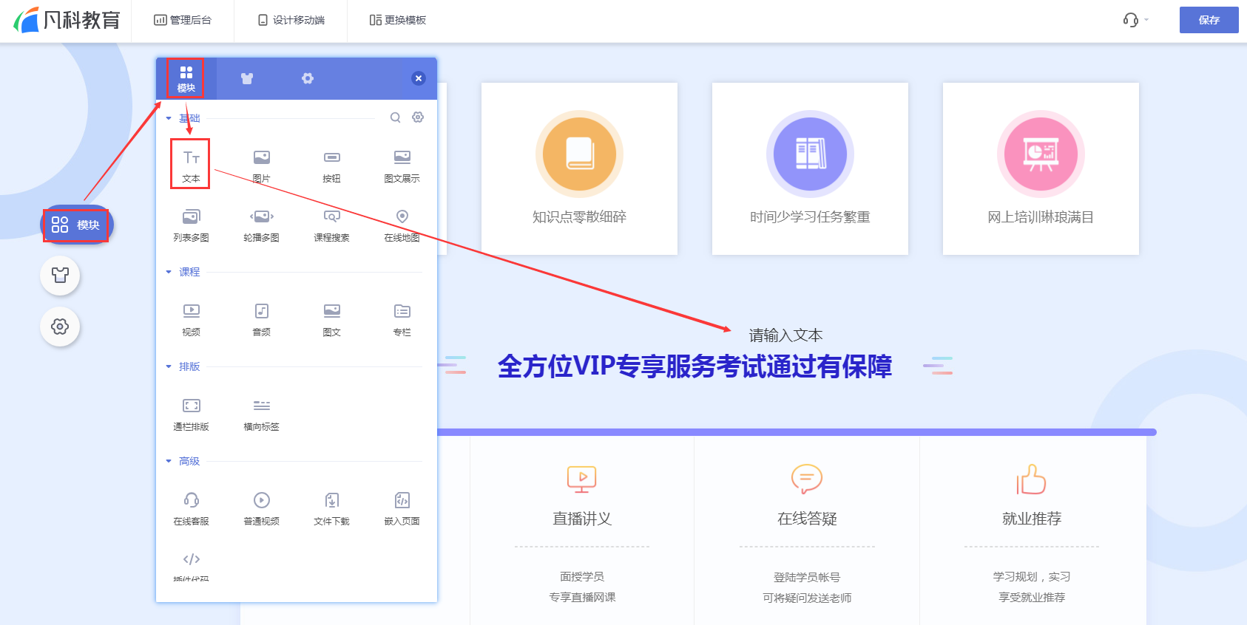The width and height of the screenshot is (1247, 625).
Task: Pick the 文件下载 module
Action: point(331,508)
